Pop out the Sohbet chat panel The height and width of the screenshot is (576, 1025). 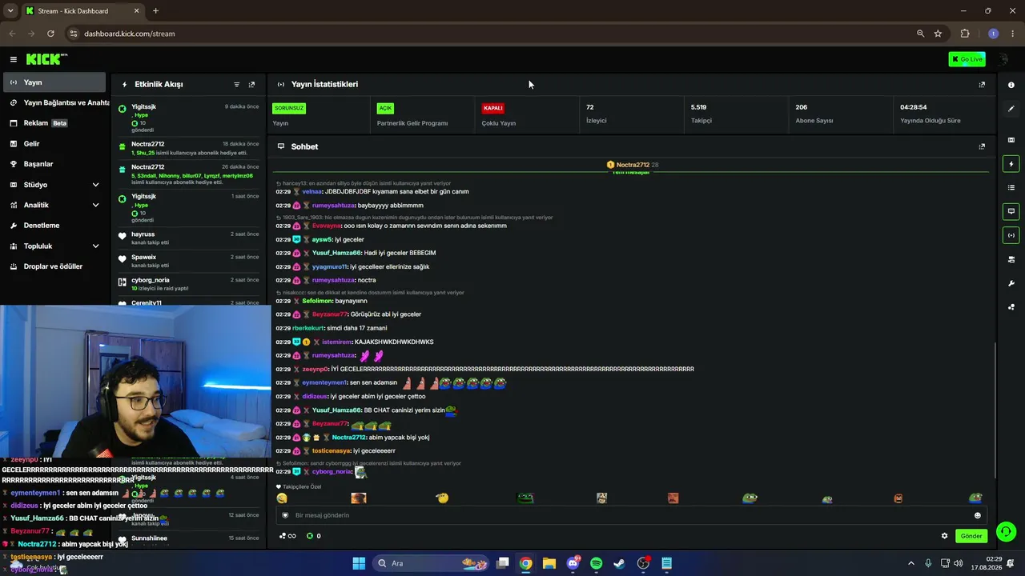click(x=982, y=146)
